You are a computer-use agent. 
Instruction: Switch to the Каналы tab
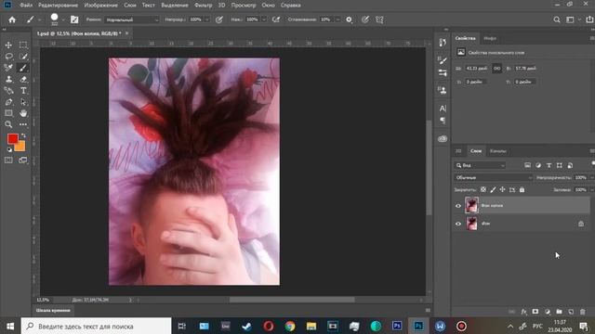498,151
